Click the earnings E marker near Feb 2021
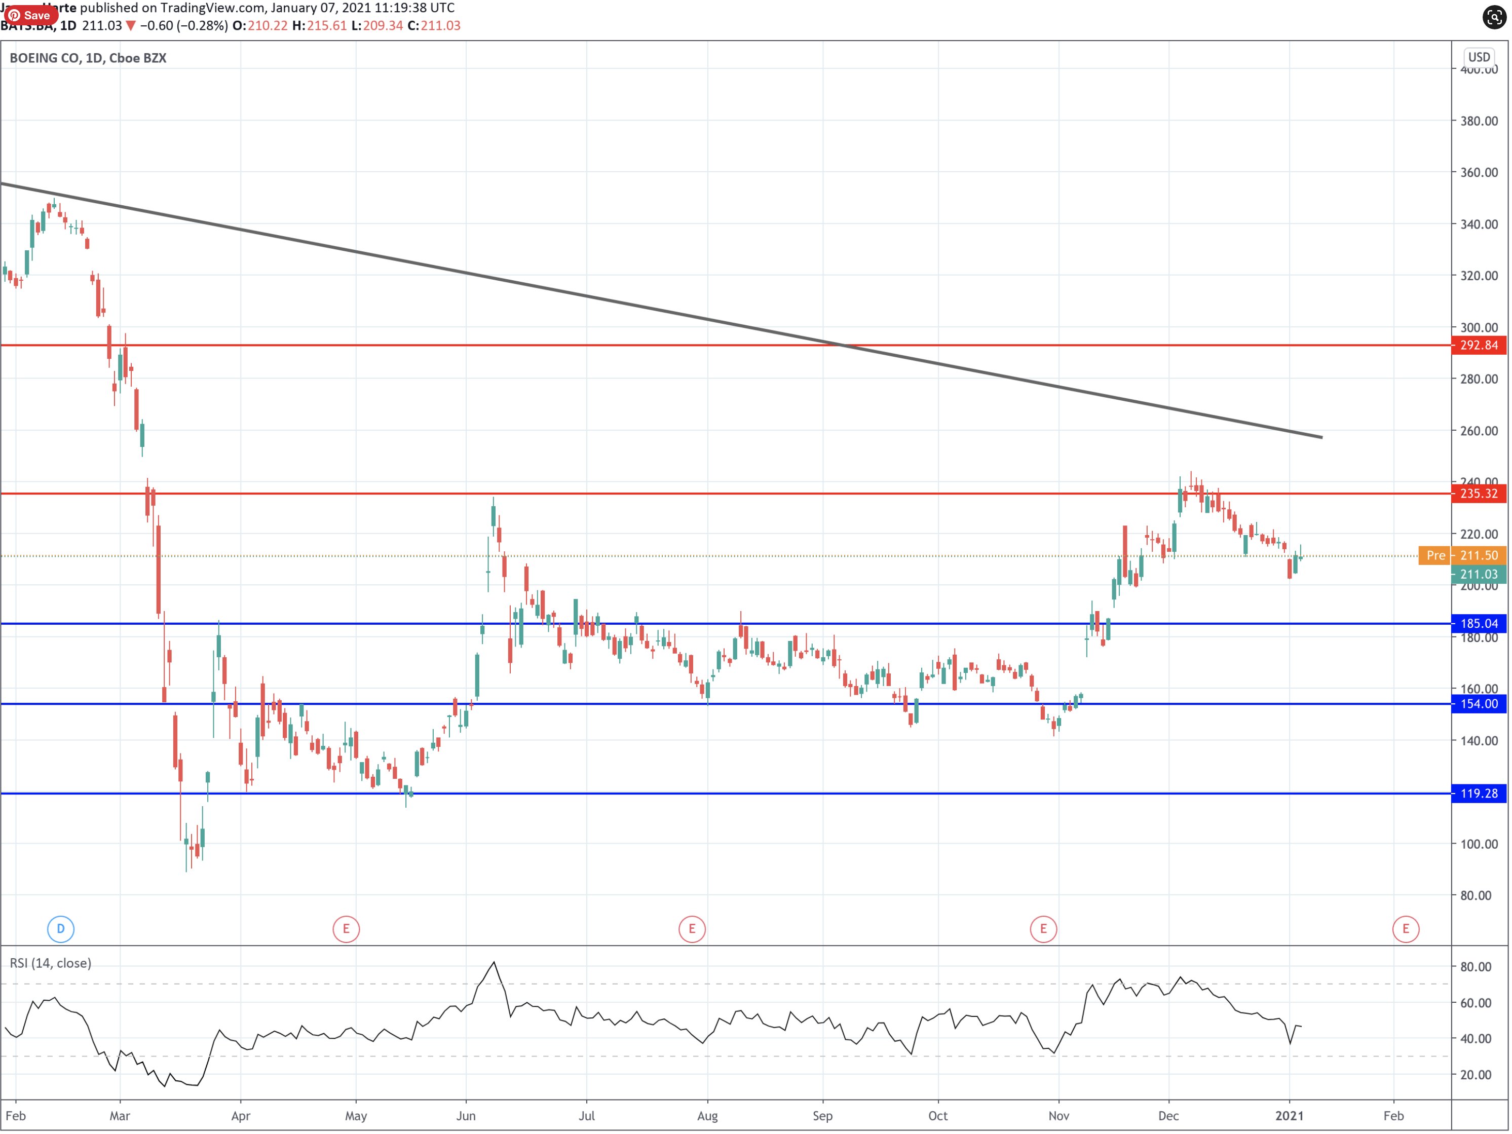The image size is (1512, 1134). (x=1406, y=929)
